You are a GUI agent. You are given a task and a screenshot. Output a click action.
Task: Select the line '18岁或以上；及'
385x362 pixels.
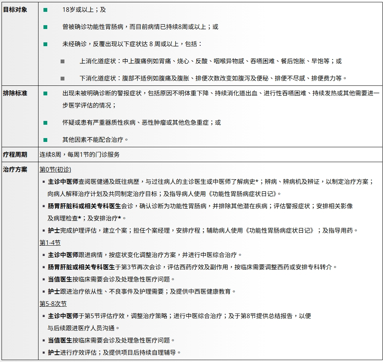[x=84, y=10]
